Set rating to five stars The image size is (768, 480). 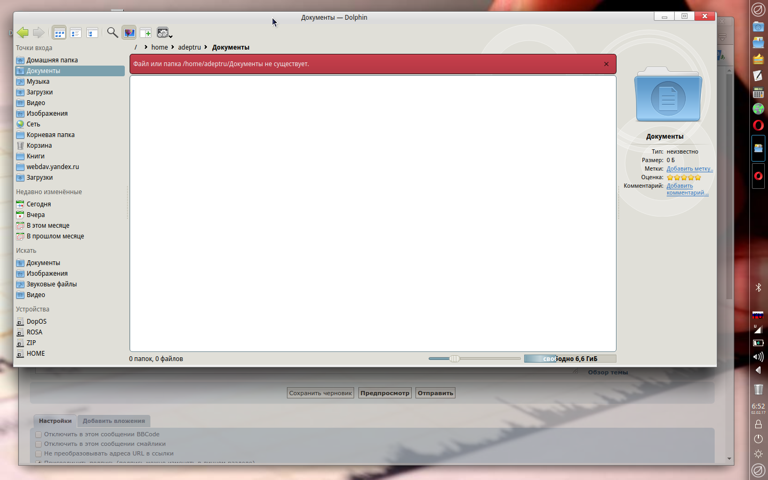[x=698, y=178]
